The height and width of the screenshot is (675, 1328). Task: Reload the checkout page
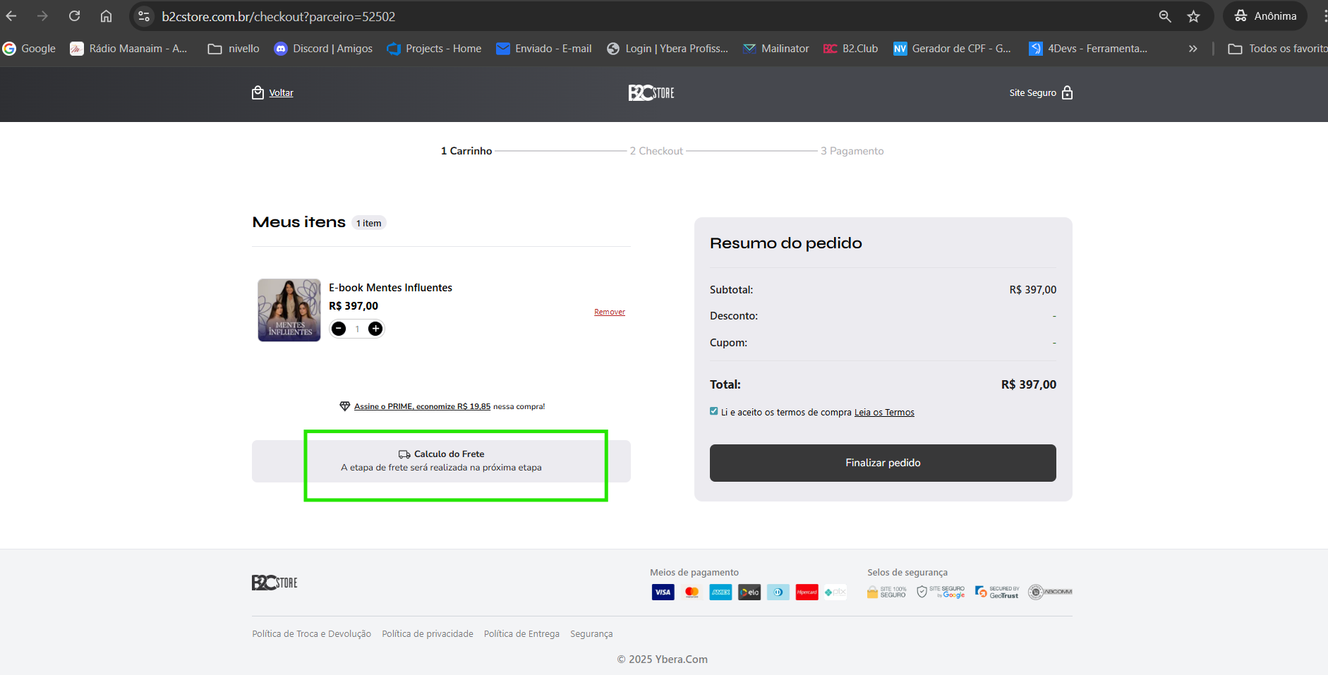74,16
